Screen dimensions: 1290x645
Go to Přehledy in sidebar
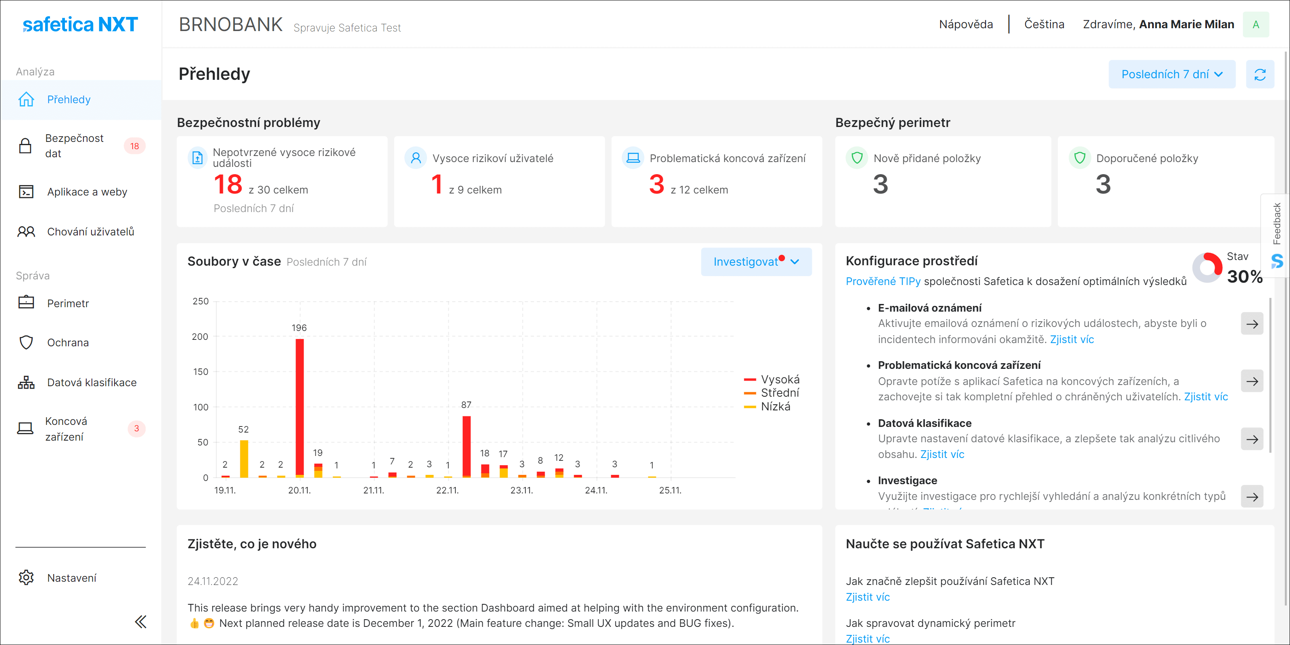[x=81, y=99]
